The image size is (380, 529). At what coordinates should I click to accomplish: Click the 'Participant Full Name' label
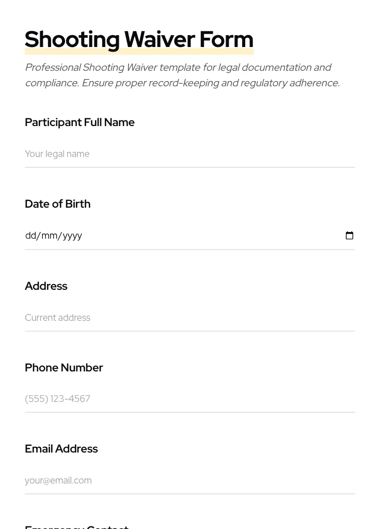click(80, 122)
